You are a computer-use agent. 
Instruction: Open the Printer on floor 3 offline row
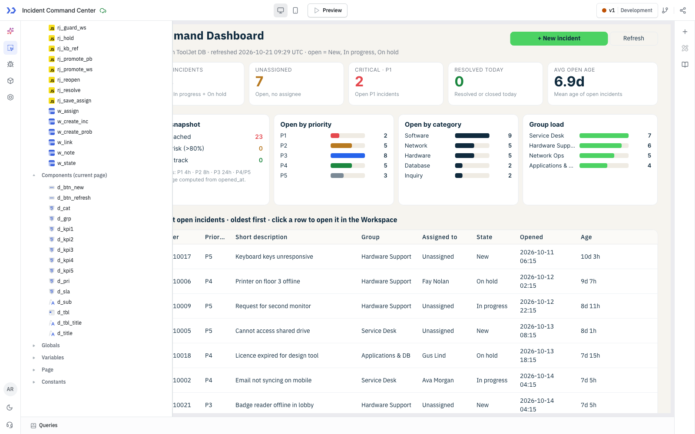(415, 281)
